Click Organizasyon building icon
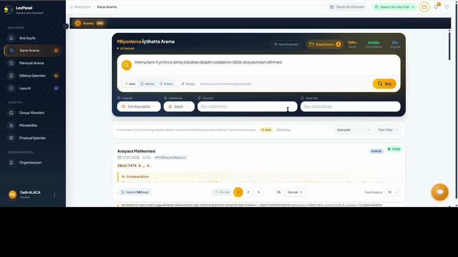The width and height of the screenshot is (458, 257). coord(11,162)
